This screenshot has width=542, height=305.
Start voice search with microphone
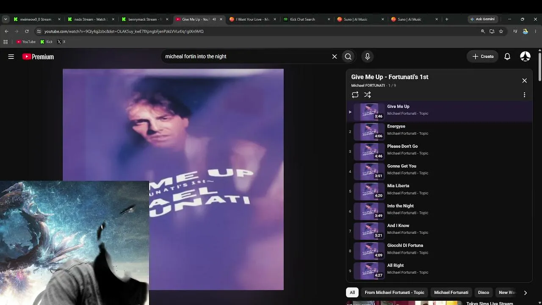pyautogui.click(x=368, y=56)
